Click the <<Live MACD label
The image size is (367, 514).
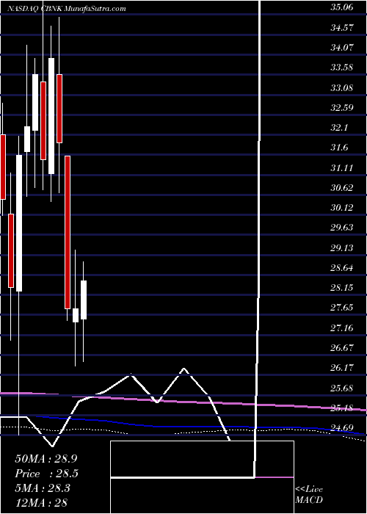309,495
